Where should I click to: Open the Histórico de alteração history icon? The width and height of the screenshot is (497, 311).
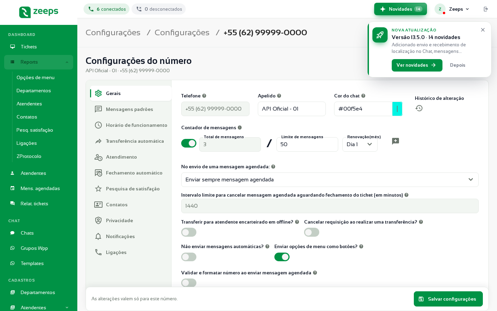(419, 108)
